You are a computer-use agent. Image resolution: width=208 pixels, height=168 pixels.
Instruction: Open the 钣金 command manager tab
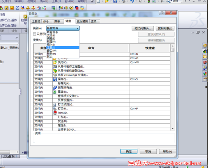coord(14,31)
